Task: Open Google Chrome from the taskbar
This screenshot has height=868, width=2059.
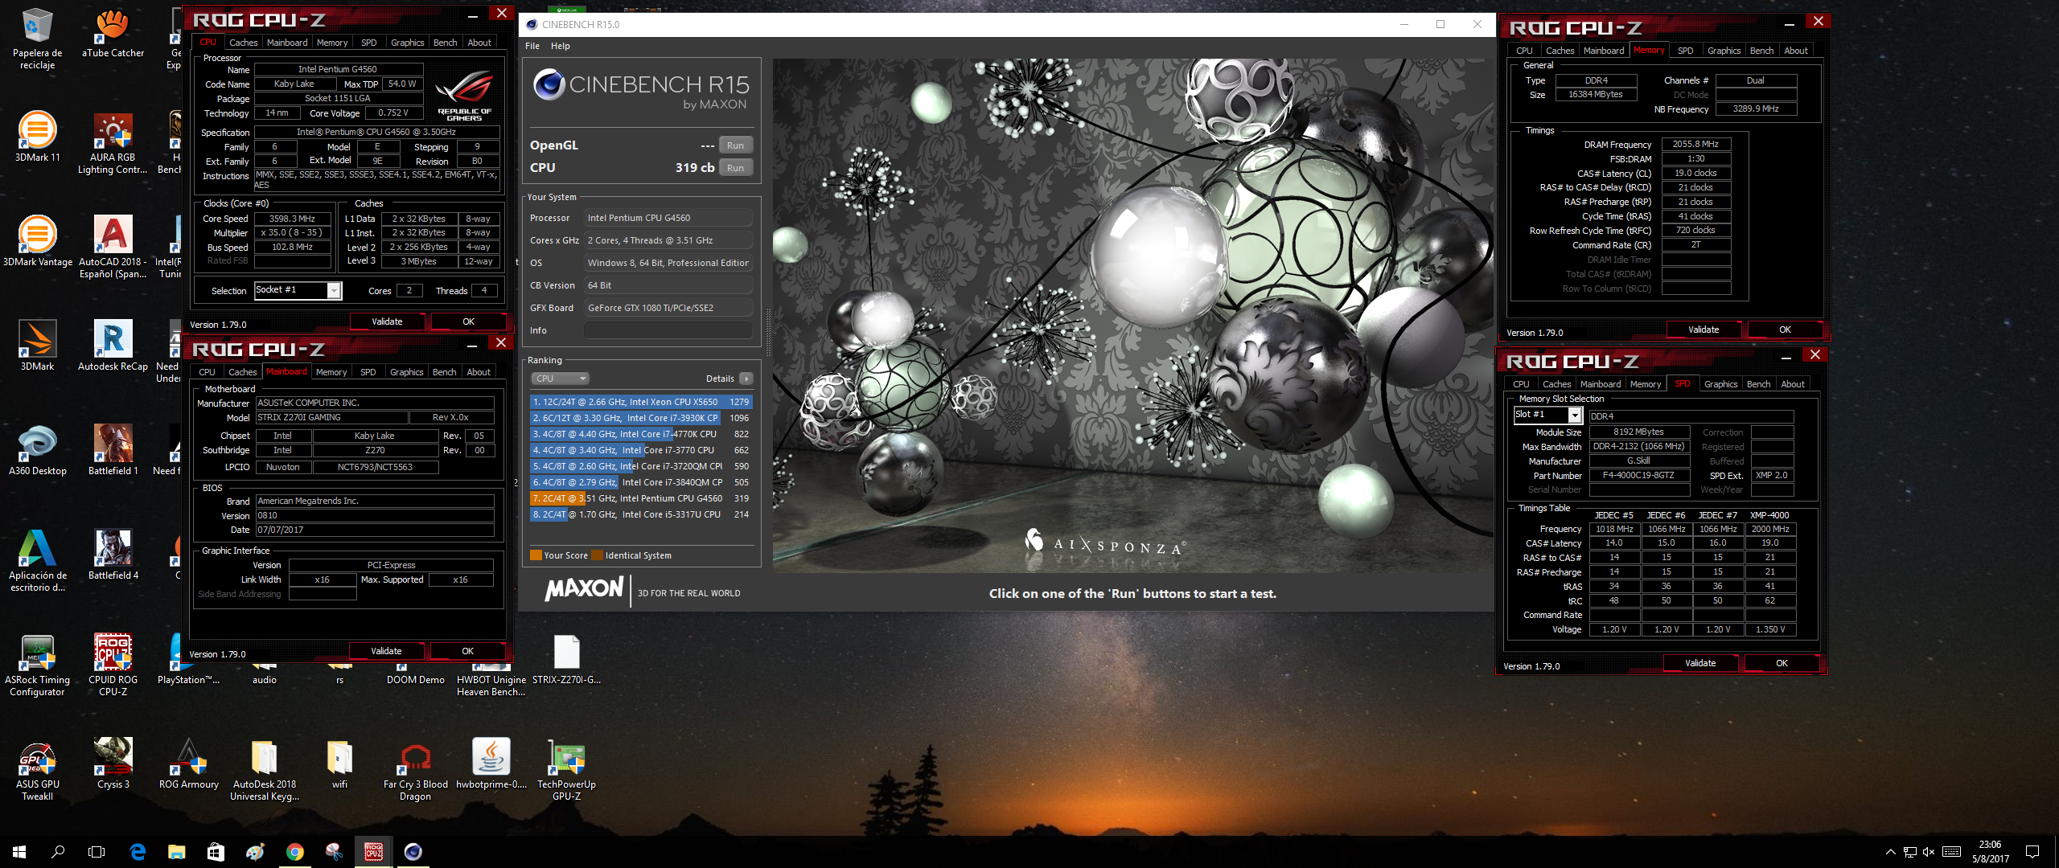Action: (x=295, y=852)
